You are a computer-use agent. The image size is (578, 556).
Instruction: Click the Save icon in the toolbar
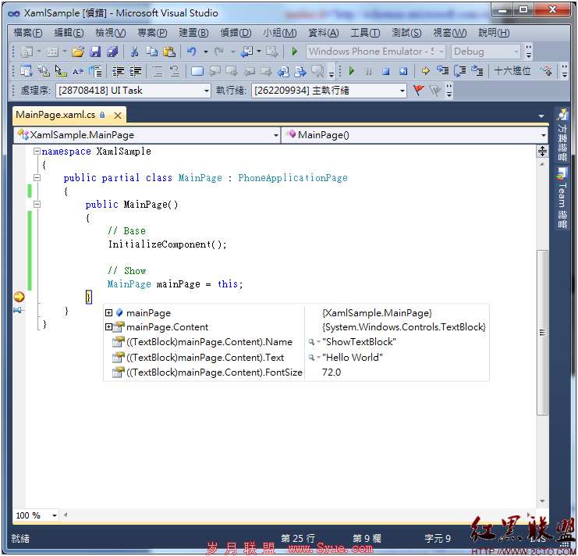click(x=95, y=52)
